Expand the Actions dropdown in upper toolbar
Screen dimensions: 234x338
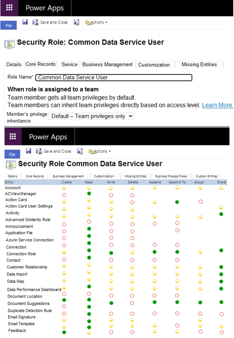click(x=96, y=22)
